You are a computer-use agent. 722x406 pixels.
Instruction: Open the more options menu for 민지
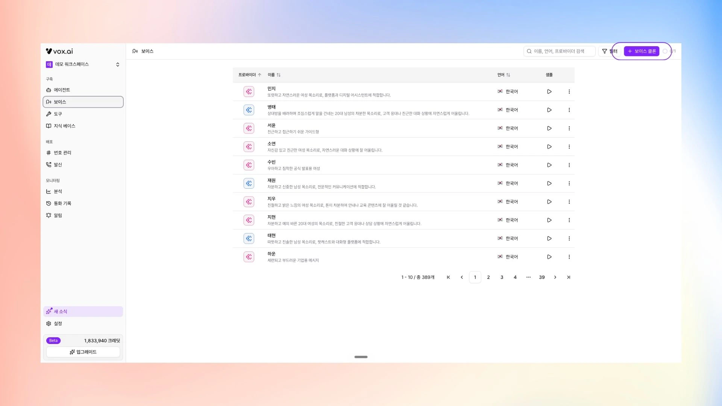tap(569, 92)
